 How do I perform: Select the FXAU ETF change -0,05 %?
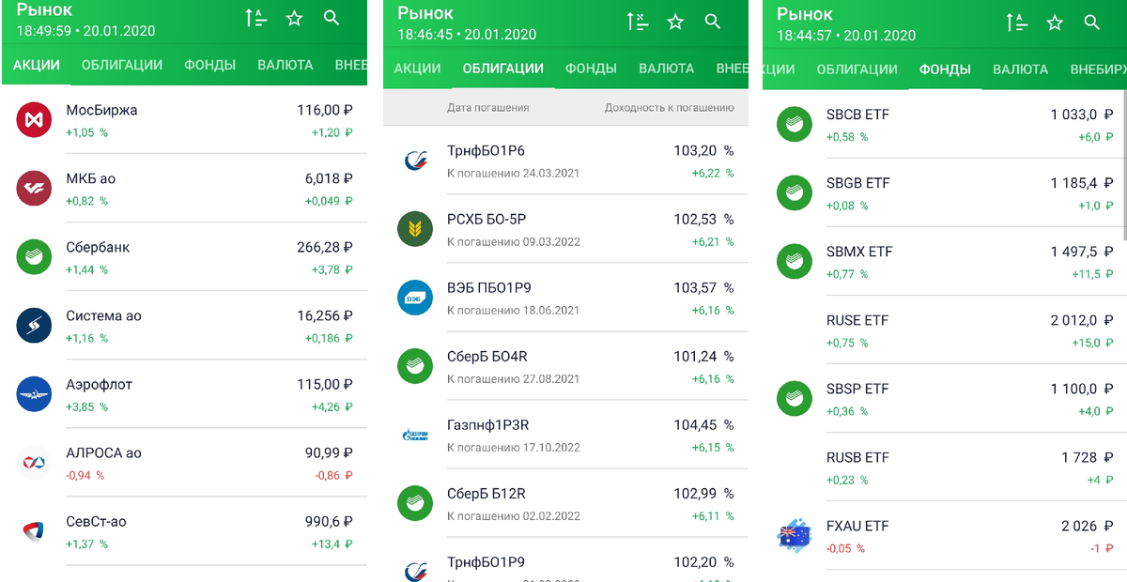pyautogui.click(x=846, y=549)
